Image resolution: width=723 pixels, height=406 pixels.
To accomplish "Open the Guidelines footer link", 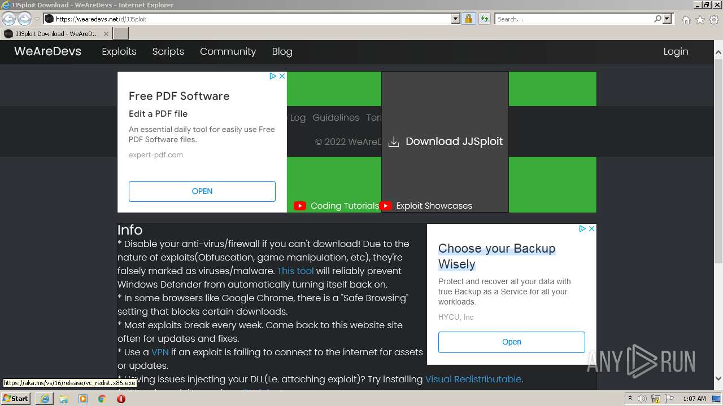I will point(336,117).
